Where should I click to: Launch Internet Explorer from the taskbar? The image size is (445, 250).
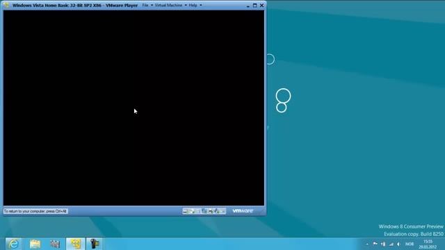click(13, 244)
